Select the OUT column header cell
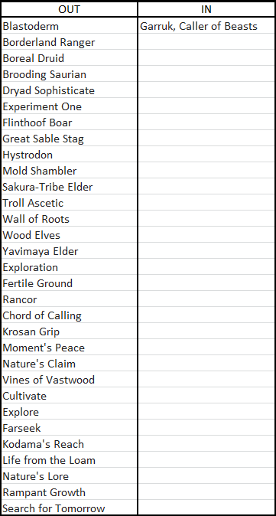 tap(69, 9)
